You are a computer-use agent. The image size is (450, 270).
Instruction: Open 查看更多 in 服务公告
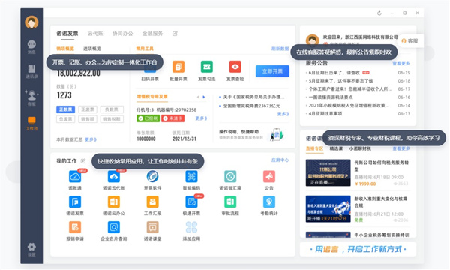click(401, 63)
